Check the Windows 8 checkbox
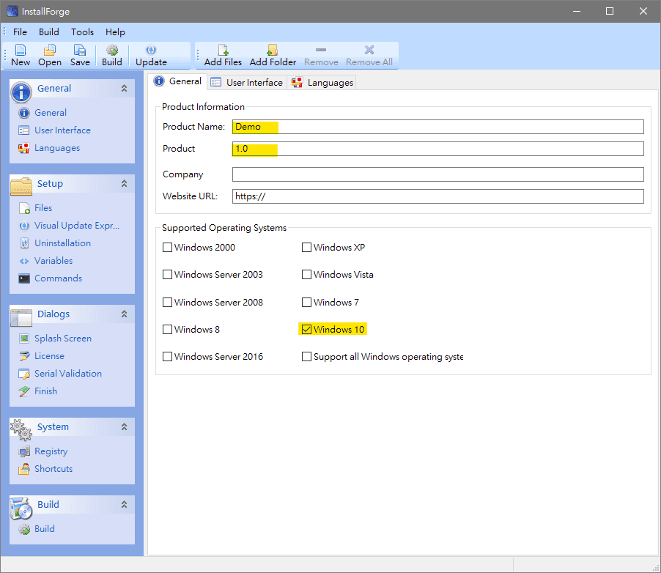The width and height of the screenshot is (661, 573). (167, 329)
